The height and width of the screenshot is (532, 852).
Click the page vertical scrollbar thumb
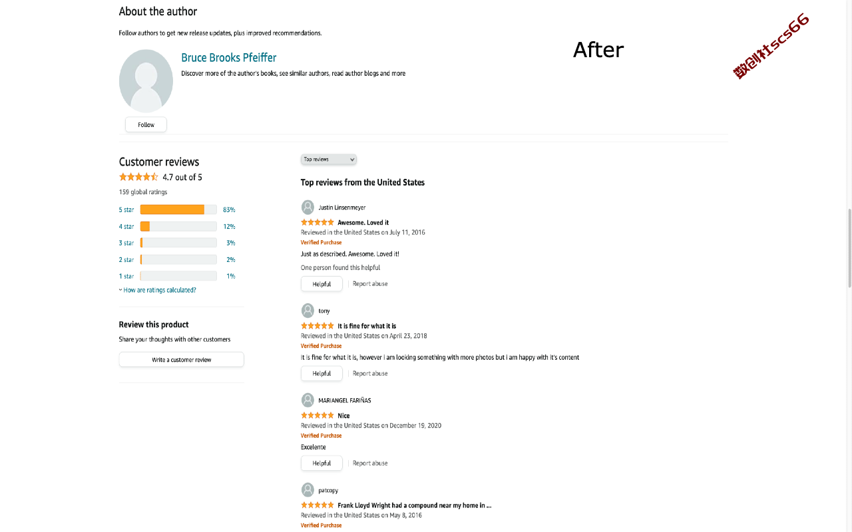point(849,247)
